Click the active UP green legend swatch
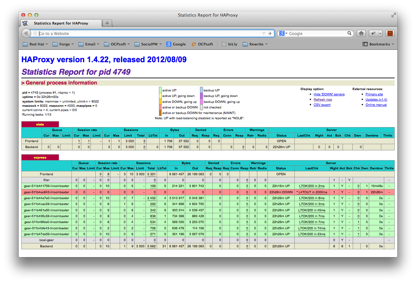The image size is (416, 283). pos(160,90)
